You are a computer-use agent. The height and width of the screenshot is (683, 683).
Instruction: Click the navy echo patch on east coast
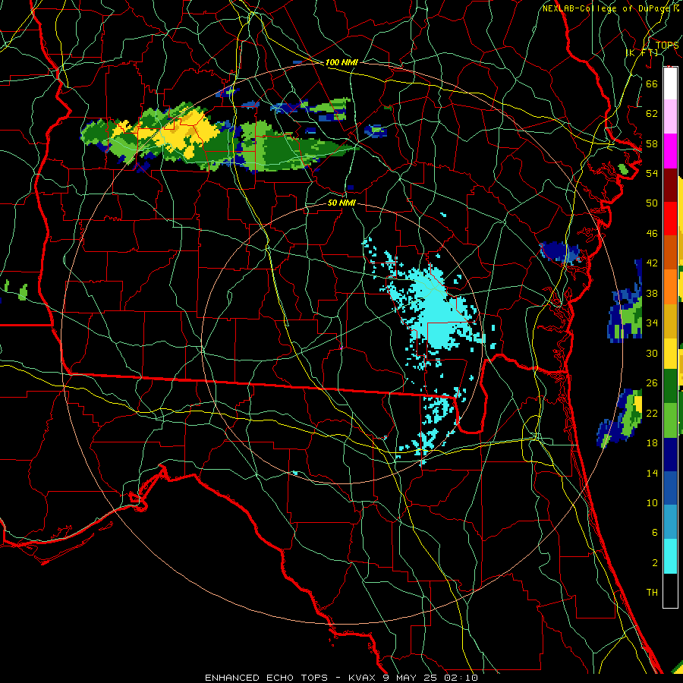(x=560, y=253)
